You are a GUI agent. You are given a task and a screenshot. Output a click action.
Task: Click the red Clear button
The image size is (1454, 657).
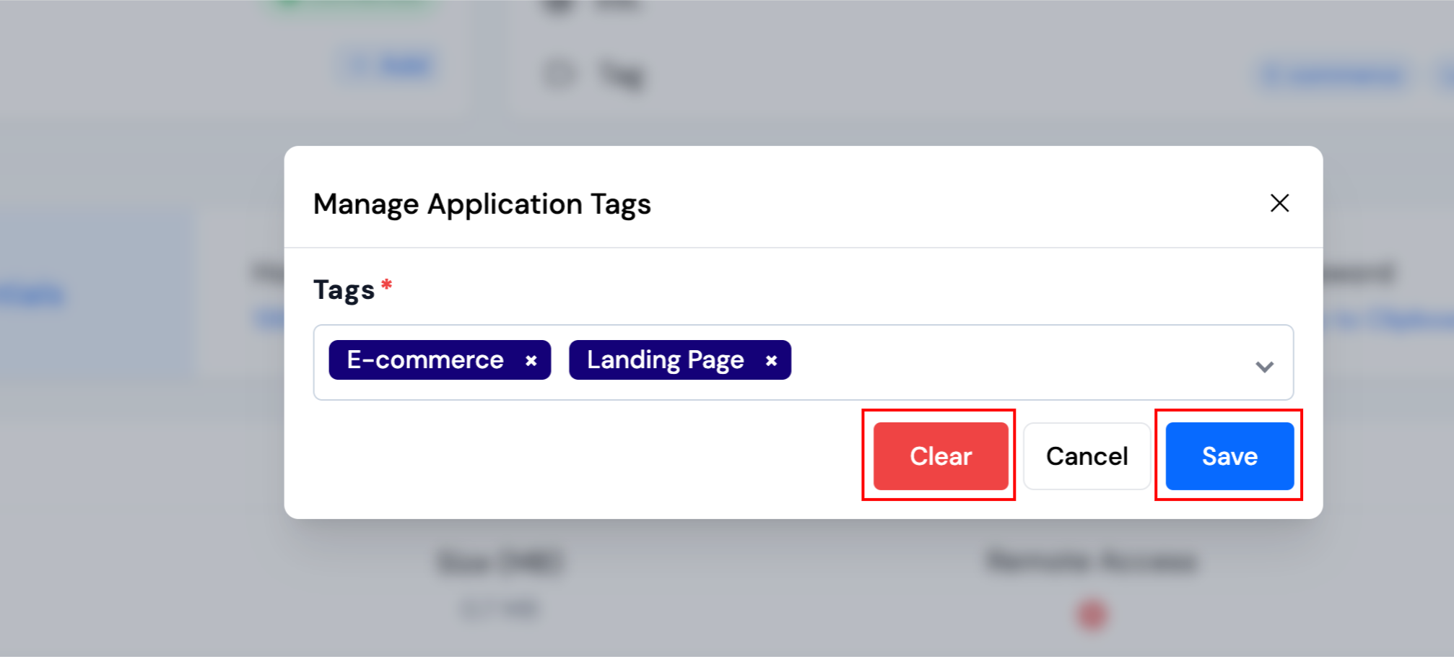[x=940, y=456]
